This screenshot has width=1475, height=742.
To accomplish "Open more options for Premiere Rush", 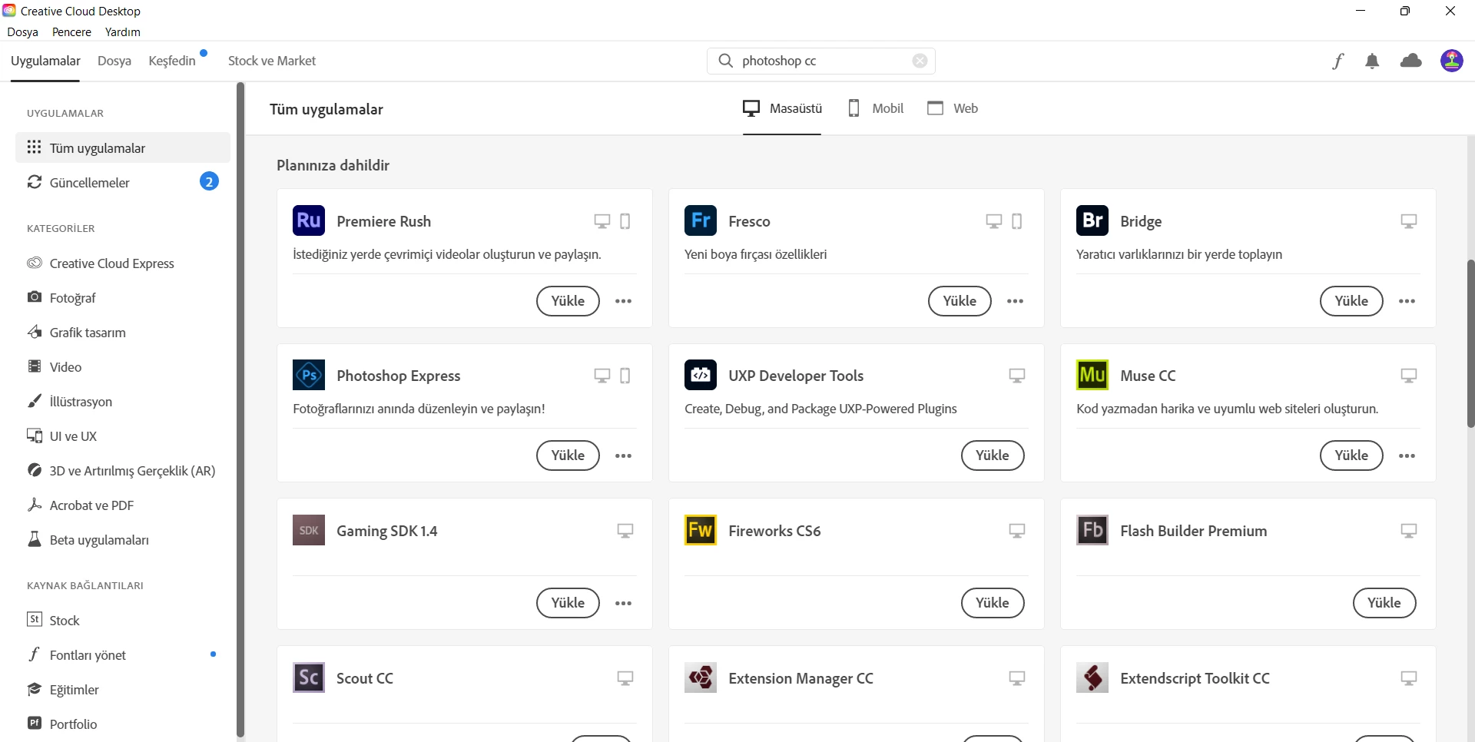I will click(624, 301).
